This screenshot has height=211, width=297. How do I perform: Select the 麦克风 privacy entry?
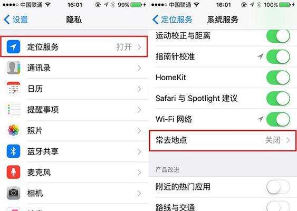point(74,172)
